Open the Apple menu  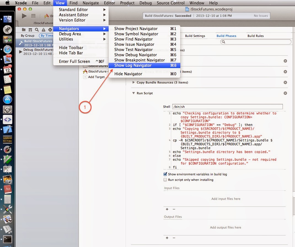7,3
